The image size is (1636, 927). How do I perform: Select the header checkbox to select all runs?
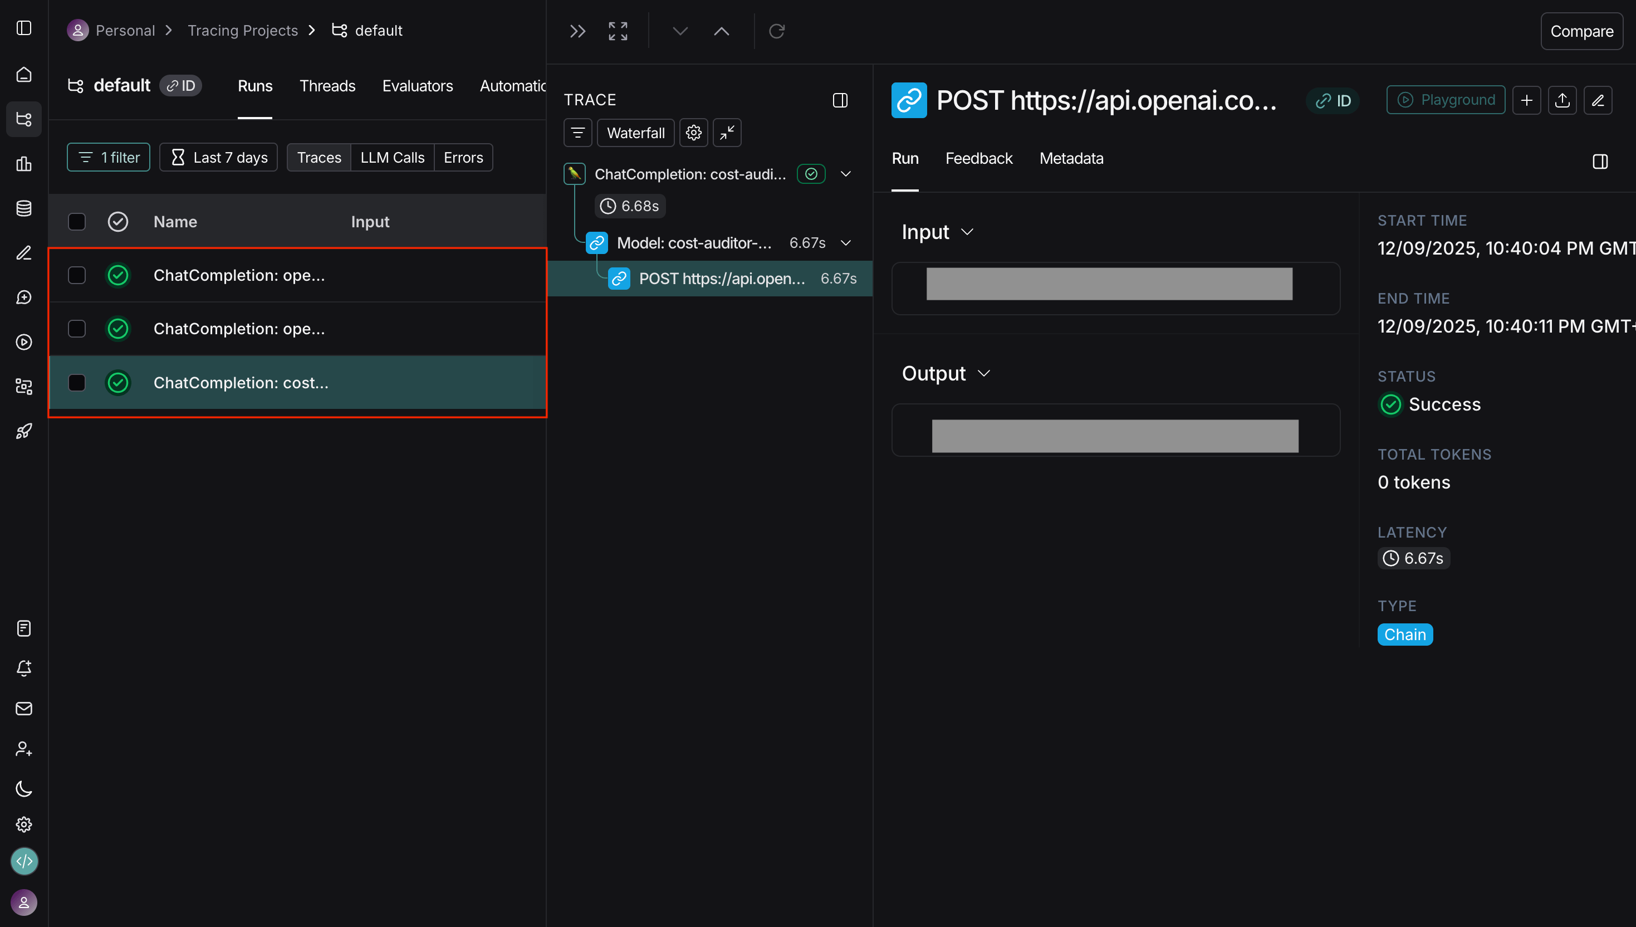[77, 222]
